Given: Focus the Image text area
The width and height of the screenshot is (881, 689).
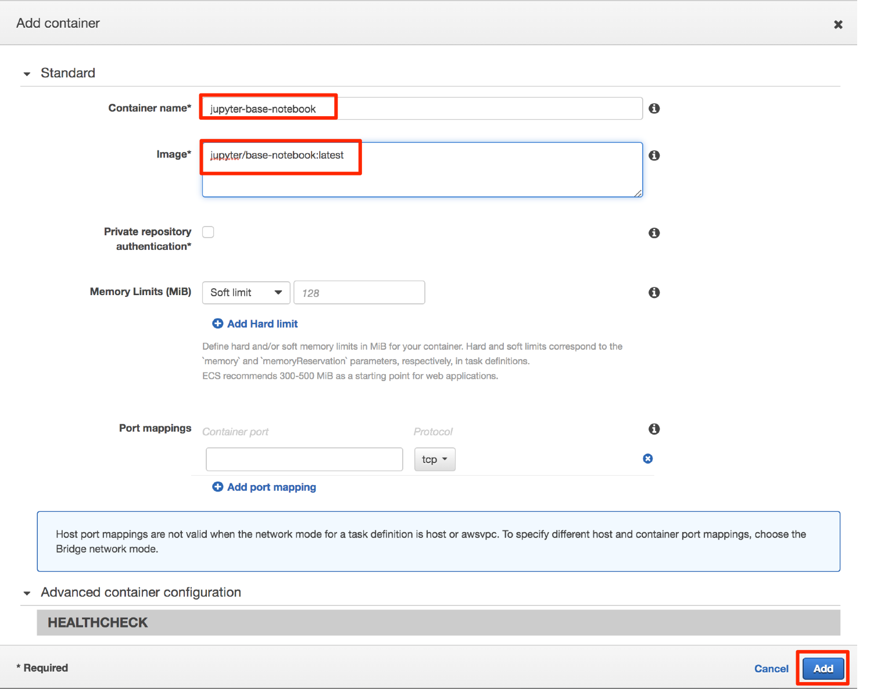Looking at the screenshot, I should click(x=422, y=170).
